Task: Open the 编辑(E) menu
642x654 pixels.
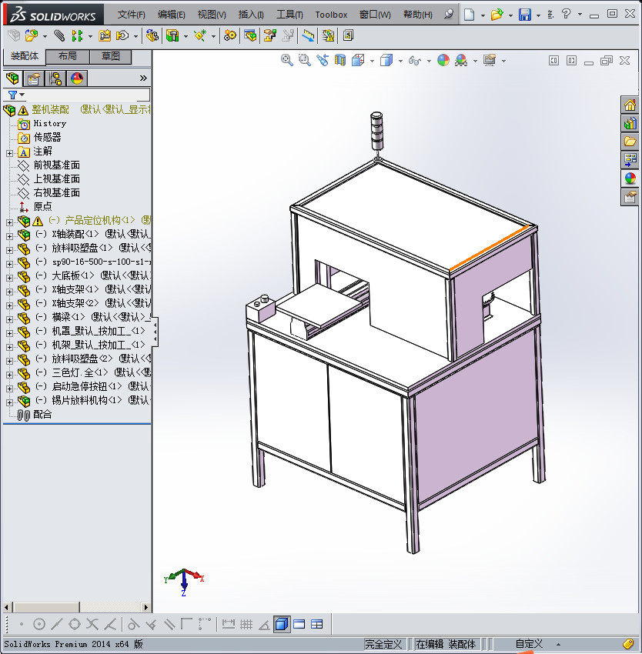Action: pyautogui.click(x=171, y=15)
